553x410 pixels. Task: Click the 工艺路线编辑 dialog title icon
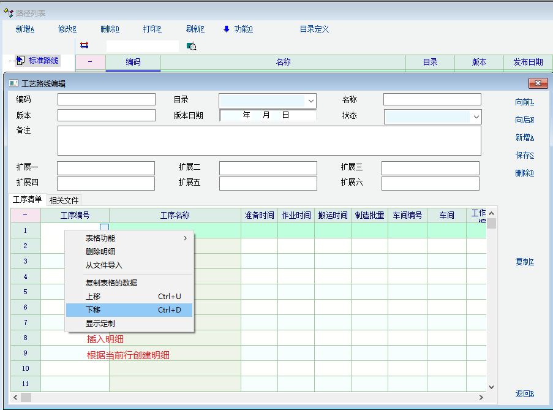click(13, 83)
